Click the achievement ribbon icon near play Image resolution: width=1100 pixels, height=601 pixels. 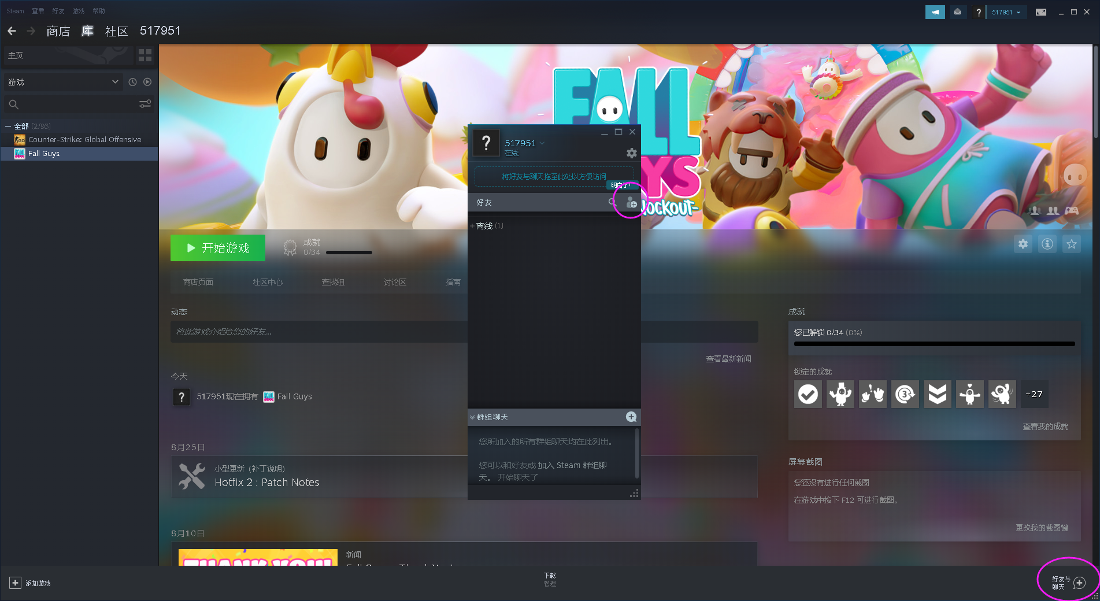point(290,248)
